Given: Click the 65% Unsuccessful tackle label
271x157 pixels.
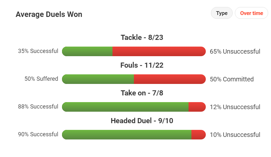Looking at the screenshot, I should (x=235, y=51).
